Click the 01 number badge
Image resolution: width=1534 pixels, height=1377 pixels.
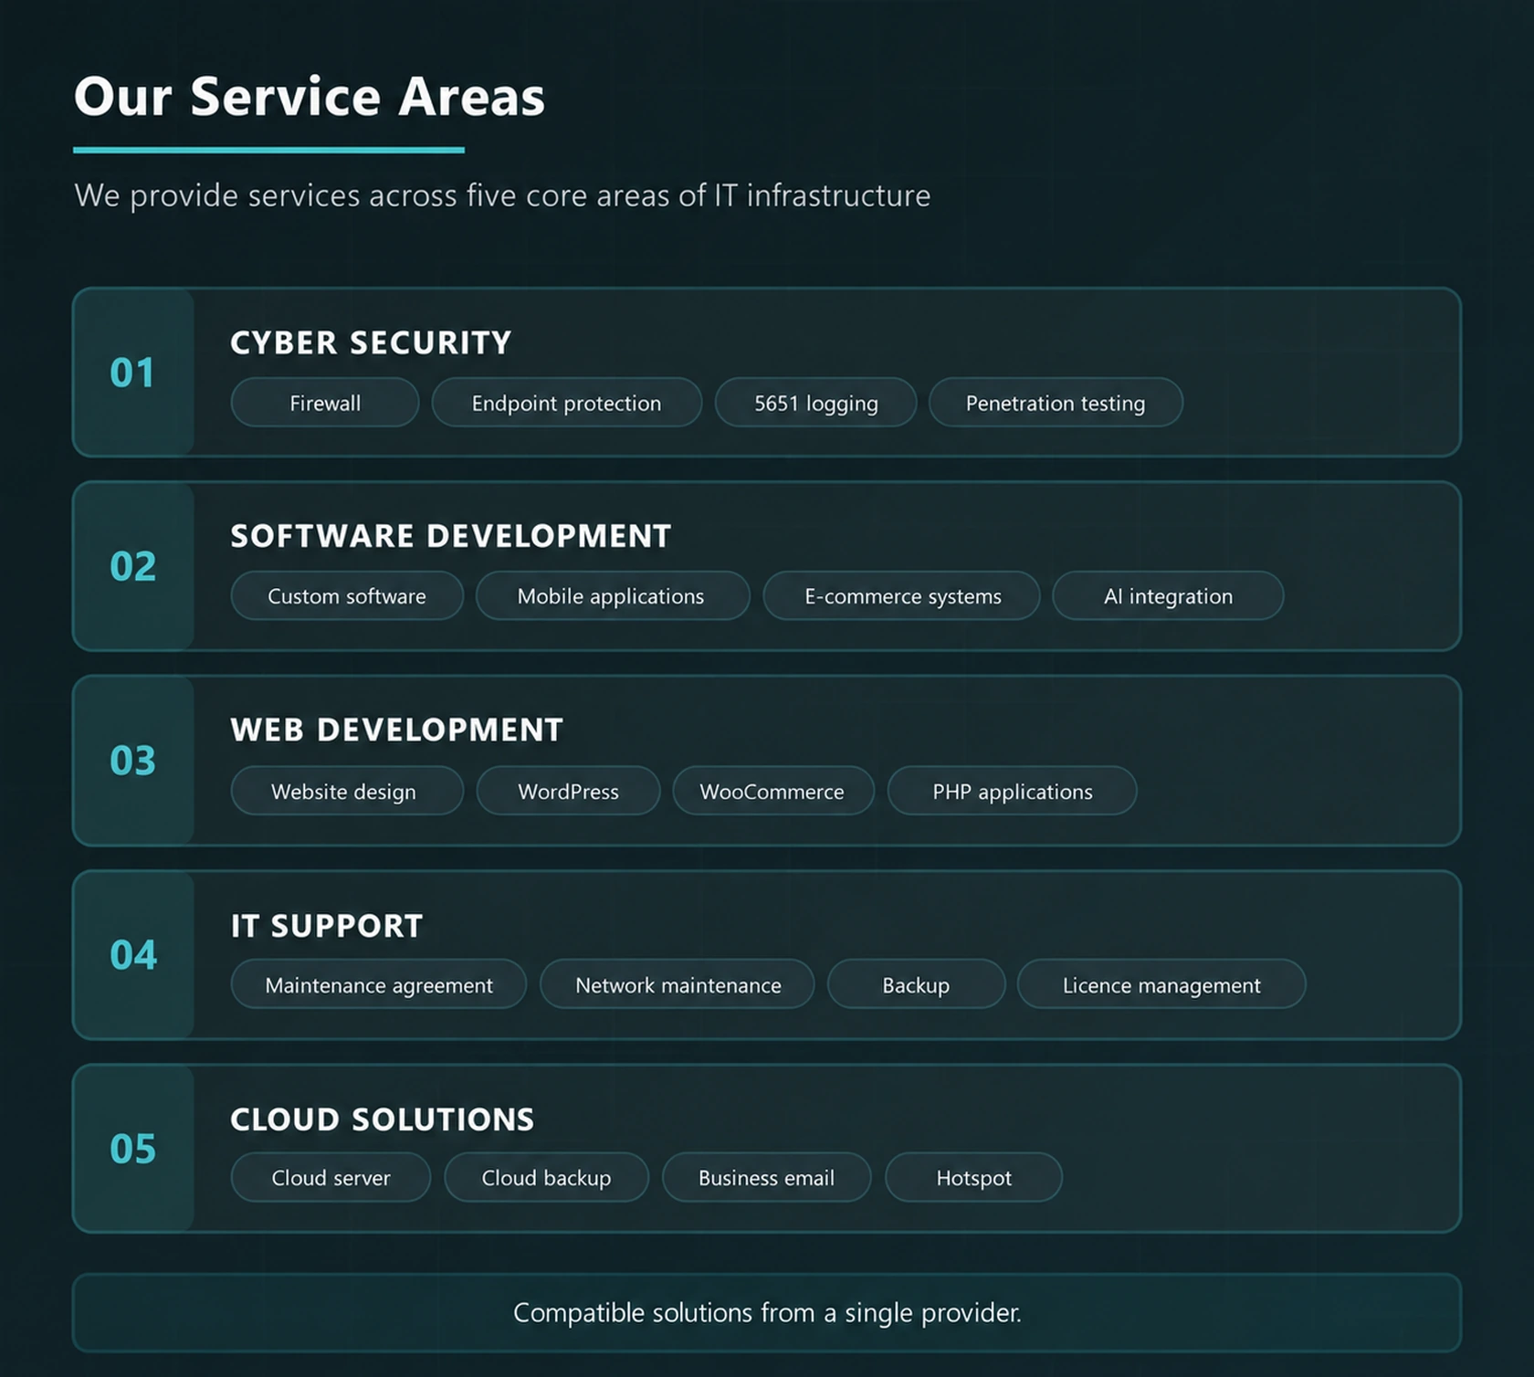click(x=133, y=373)
